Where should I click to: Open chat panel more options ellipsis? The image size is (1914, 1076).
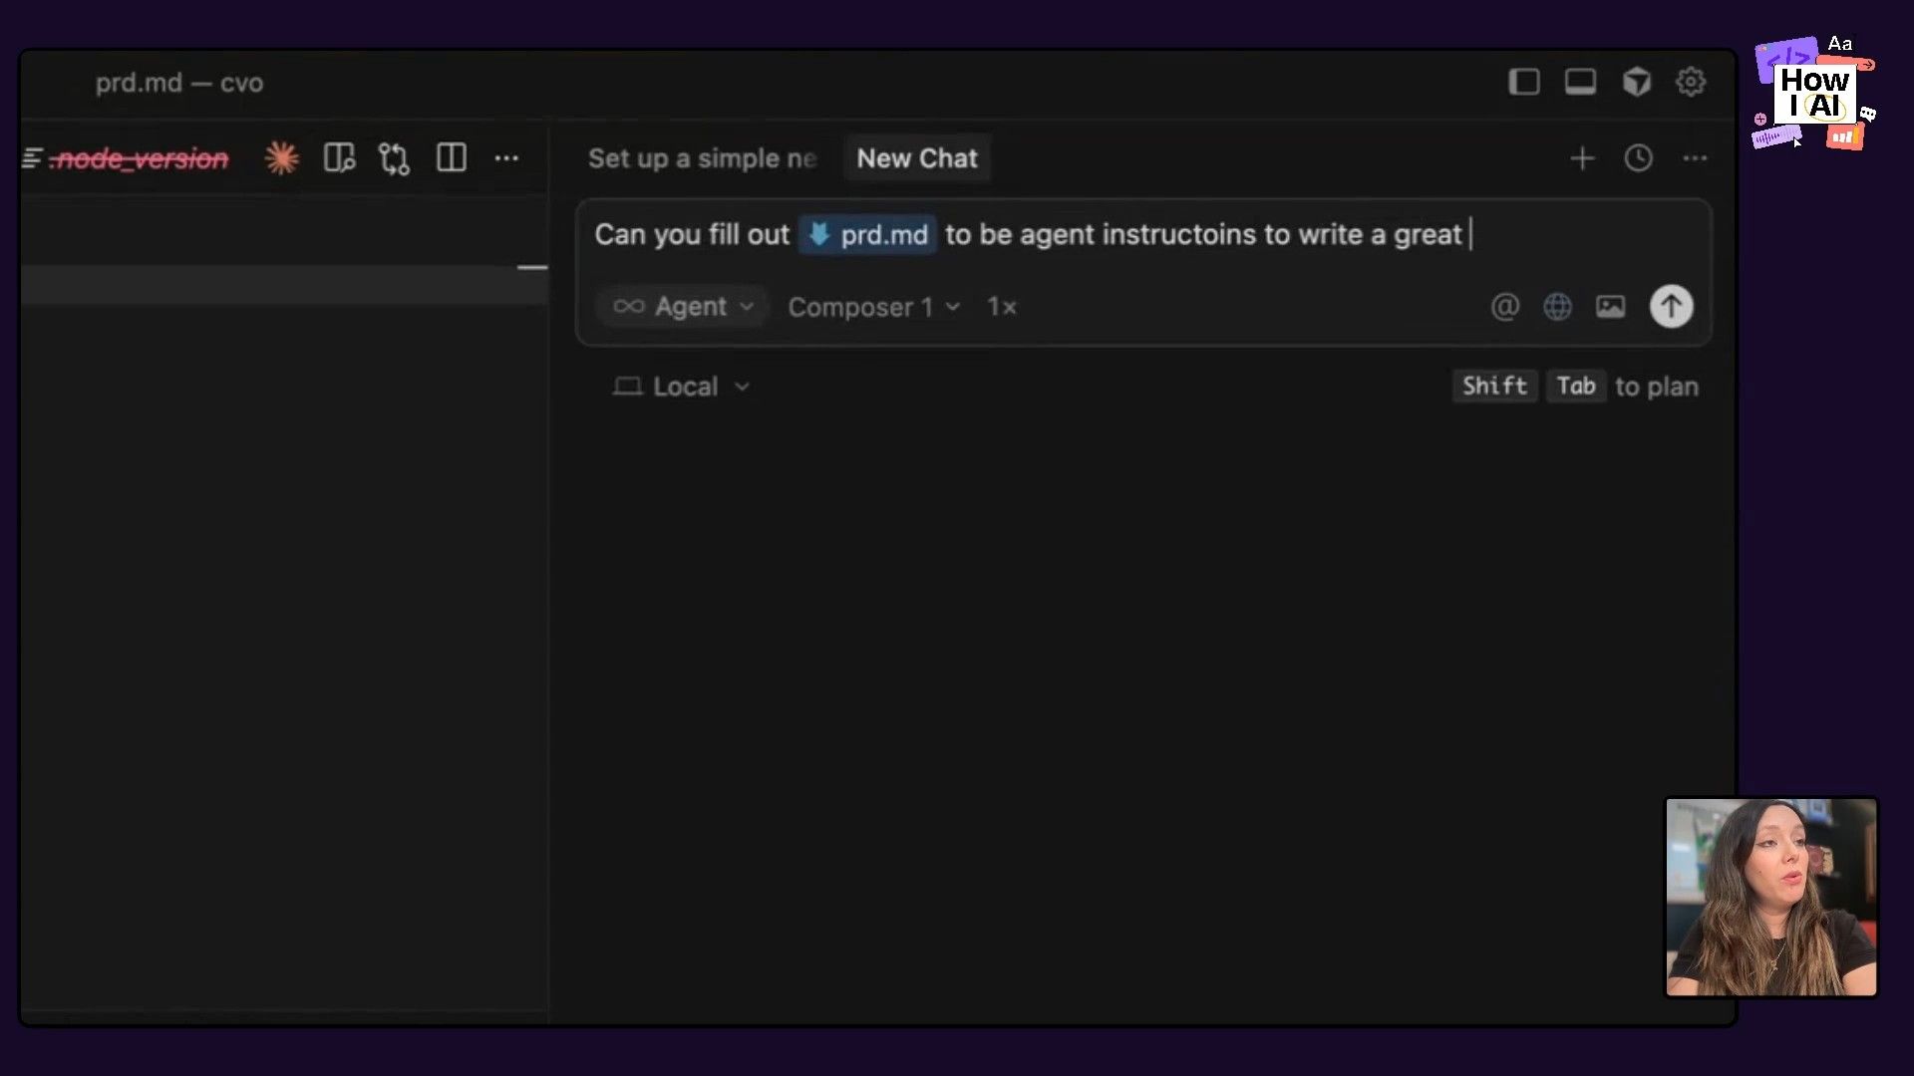(1695, 158)
